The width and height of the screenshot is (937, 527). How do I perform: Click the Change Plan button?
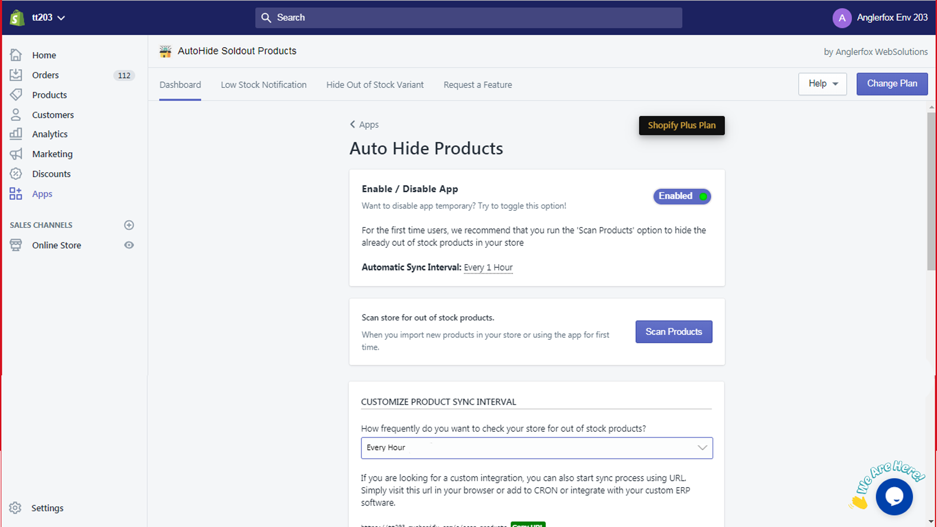[892, 84]
